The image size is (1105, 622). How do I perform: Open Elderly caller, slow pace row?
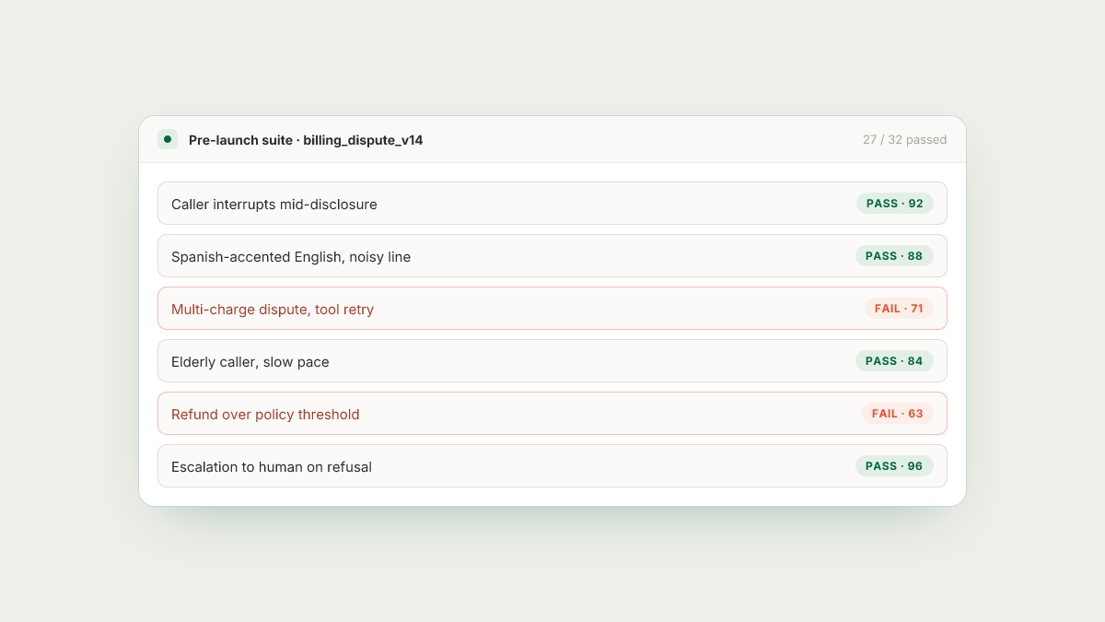552,361
